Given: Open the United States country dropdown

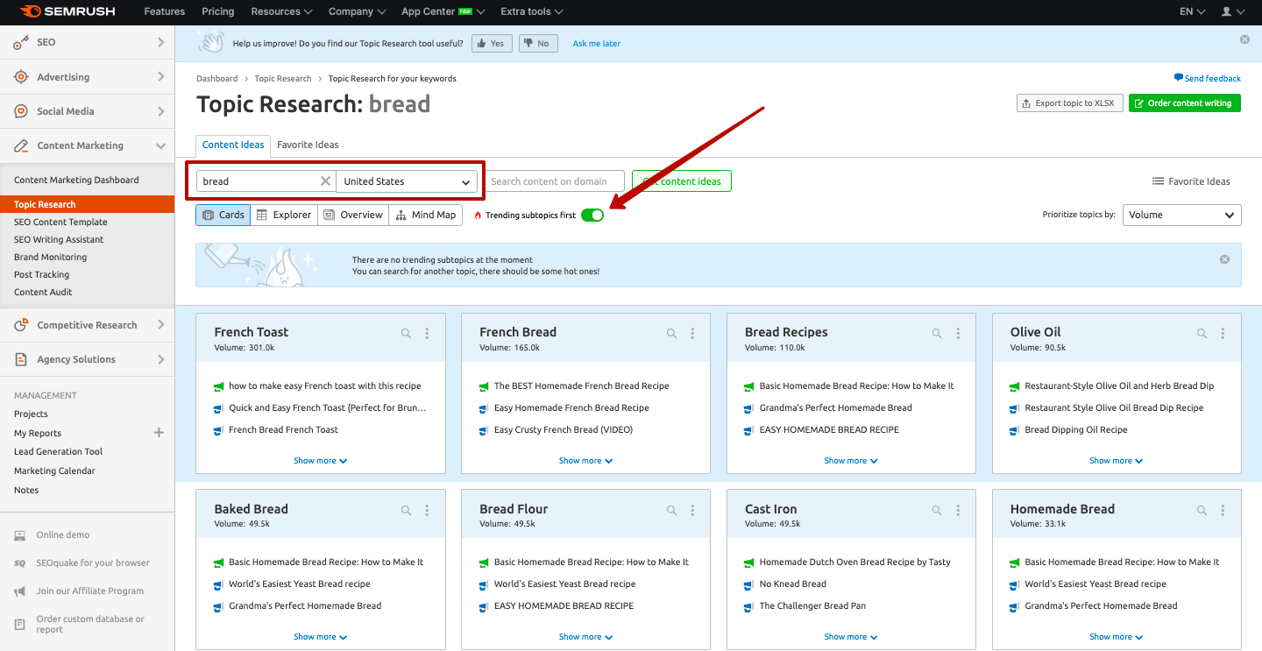Looking at the screenshot, I should pyautogui.click(x=407, y=181).
